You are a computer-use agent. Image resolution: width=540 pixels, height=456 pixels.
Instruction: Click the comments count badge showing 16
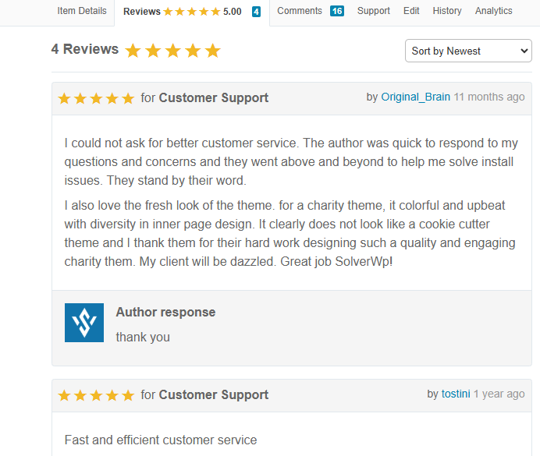pyautogui.click(x=336, y=11)
